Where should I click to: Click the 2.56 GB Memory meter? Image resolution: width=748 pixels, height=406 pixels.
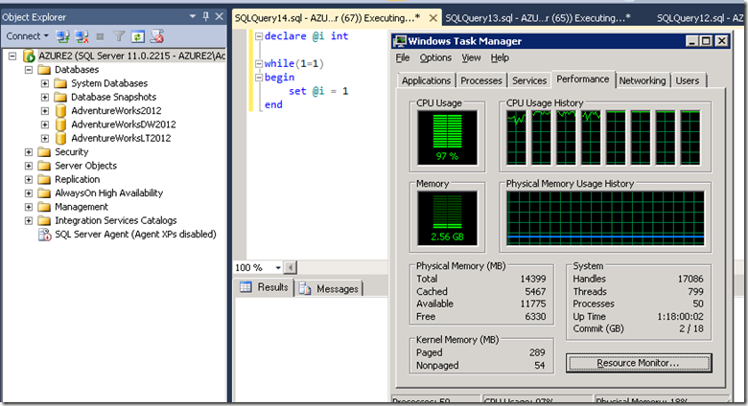coord(448,218)
